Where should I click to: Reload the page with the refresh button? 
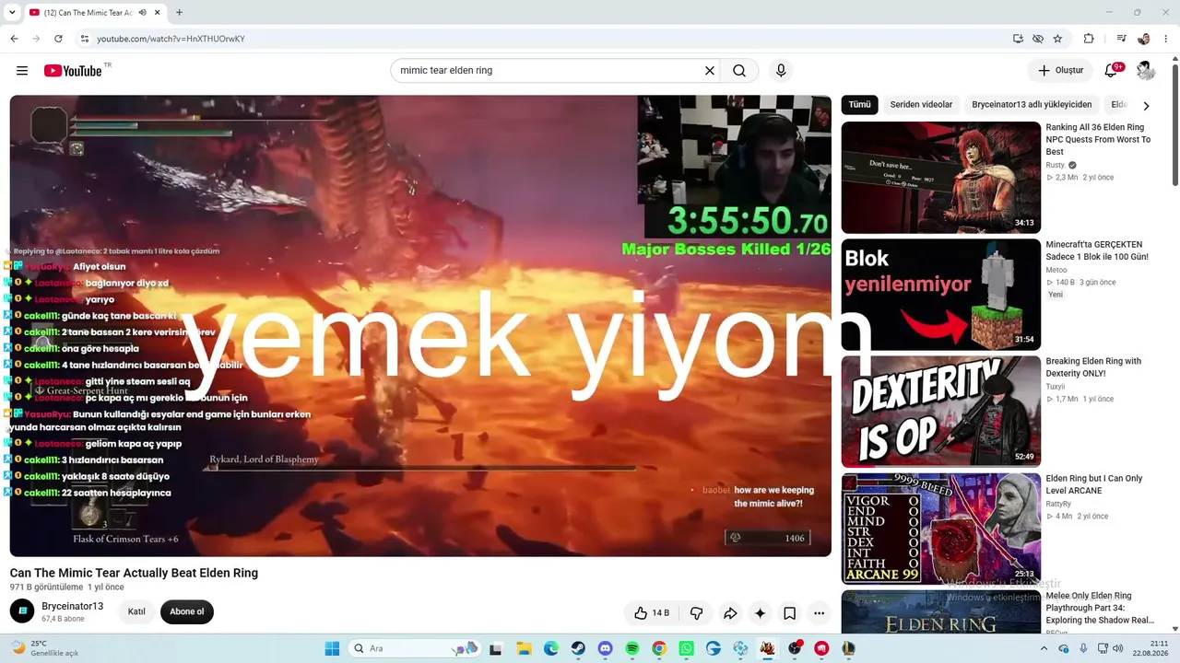pos(58,39)
